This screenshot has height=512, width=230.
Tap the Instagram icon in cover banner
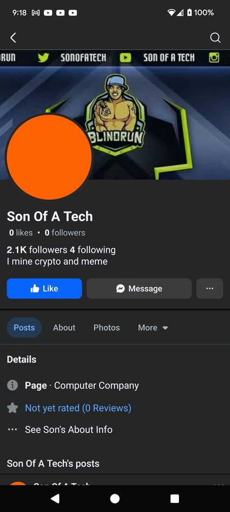(x=214, y=58)
